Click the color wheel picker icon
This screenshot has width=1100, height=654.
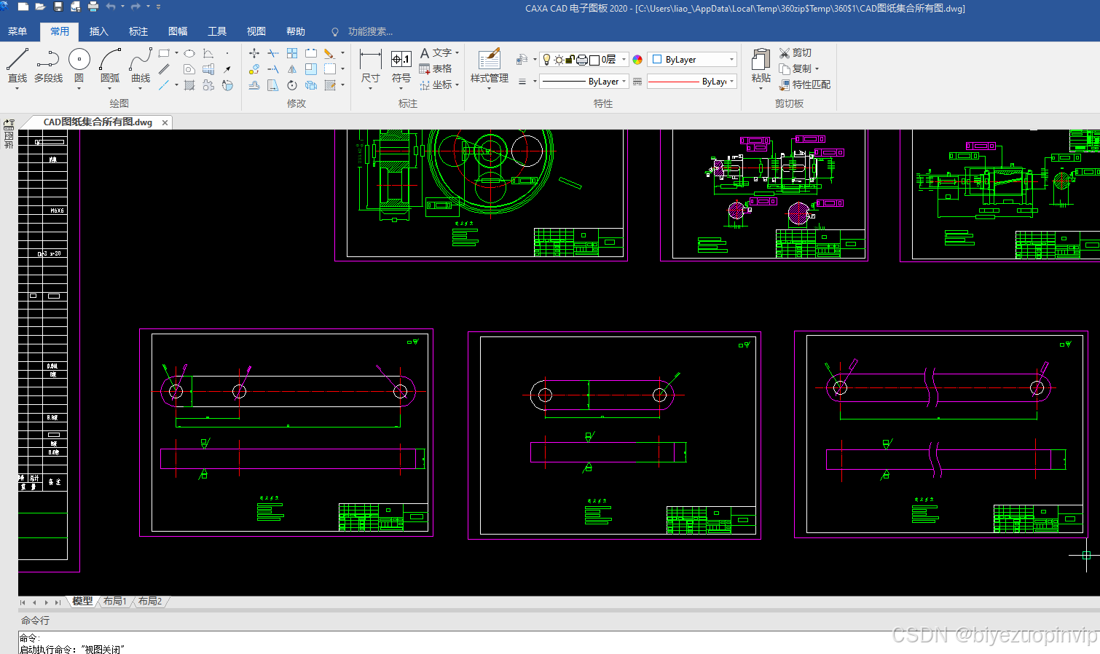(x=637, y=60)
